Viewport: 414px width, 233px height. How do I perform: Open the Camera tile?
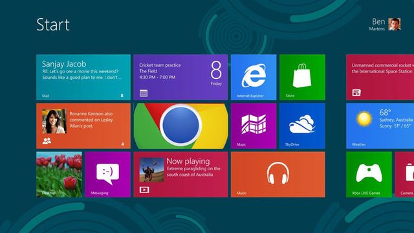coord(404,174)
